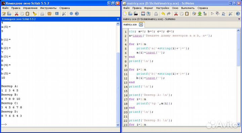Image resolution: width=242 pixels, height=133 pixels.
Task: Clear the console with the broom icon
Action: point(35,14)
